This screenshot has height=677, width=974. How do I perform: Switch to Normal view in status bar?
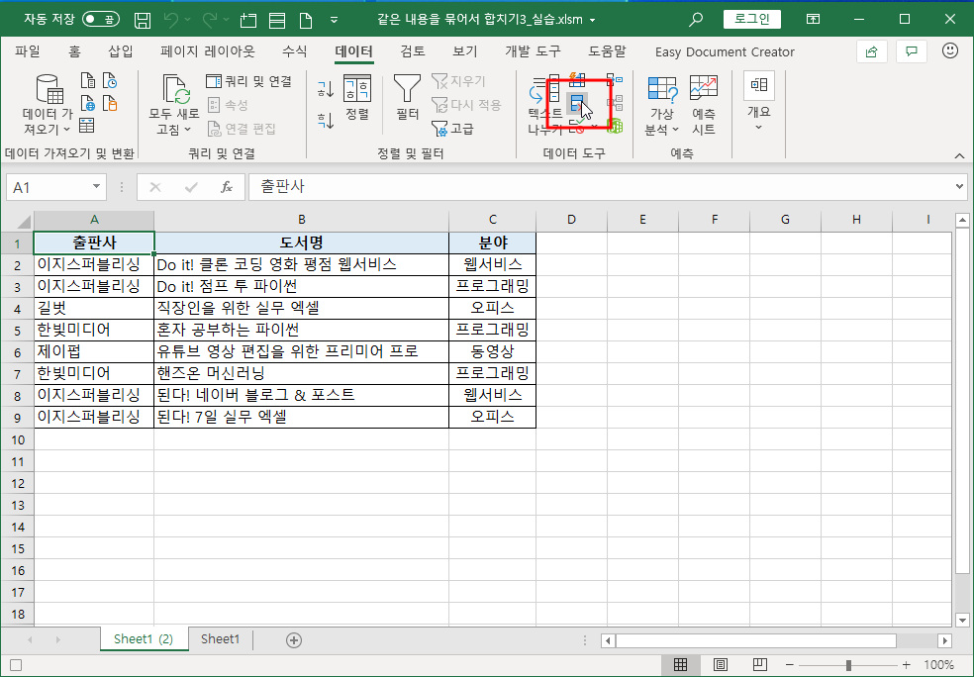click(680, 665)
